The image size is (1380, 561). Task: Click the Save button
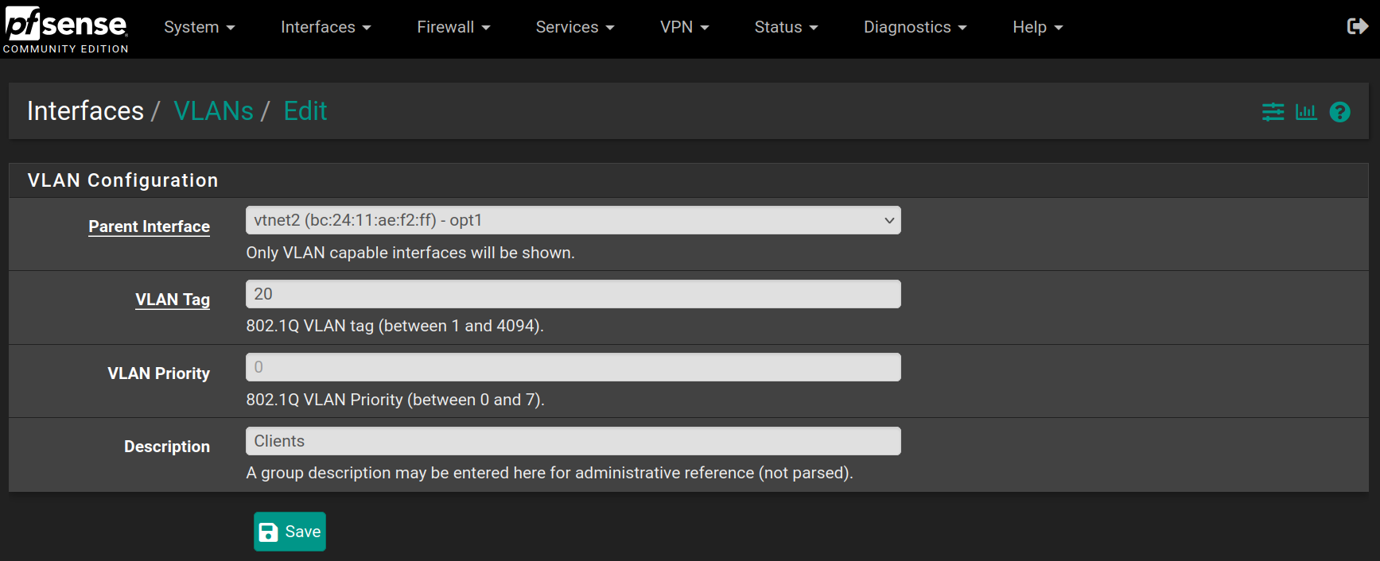pos(290,532)
